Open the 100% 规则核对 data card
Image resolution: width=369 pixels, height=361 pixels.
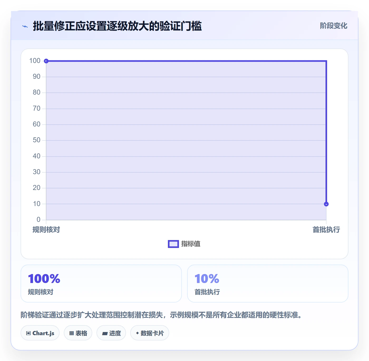click(101, 284)
